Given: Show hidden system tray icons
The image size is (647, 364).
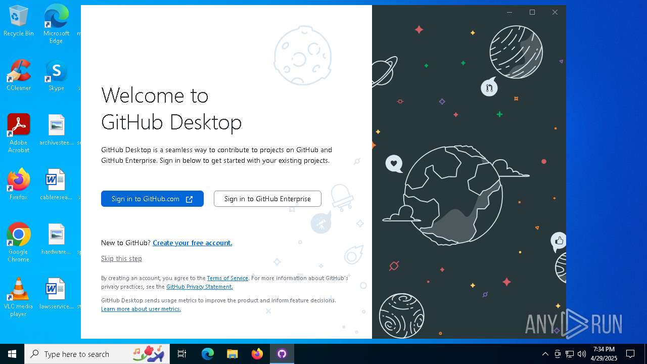Looking at the screenshot, I should [545, 354].
